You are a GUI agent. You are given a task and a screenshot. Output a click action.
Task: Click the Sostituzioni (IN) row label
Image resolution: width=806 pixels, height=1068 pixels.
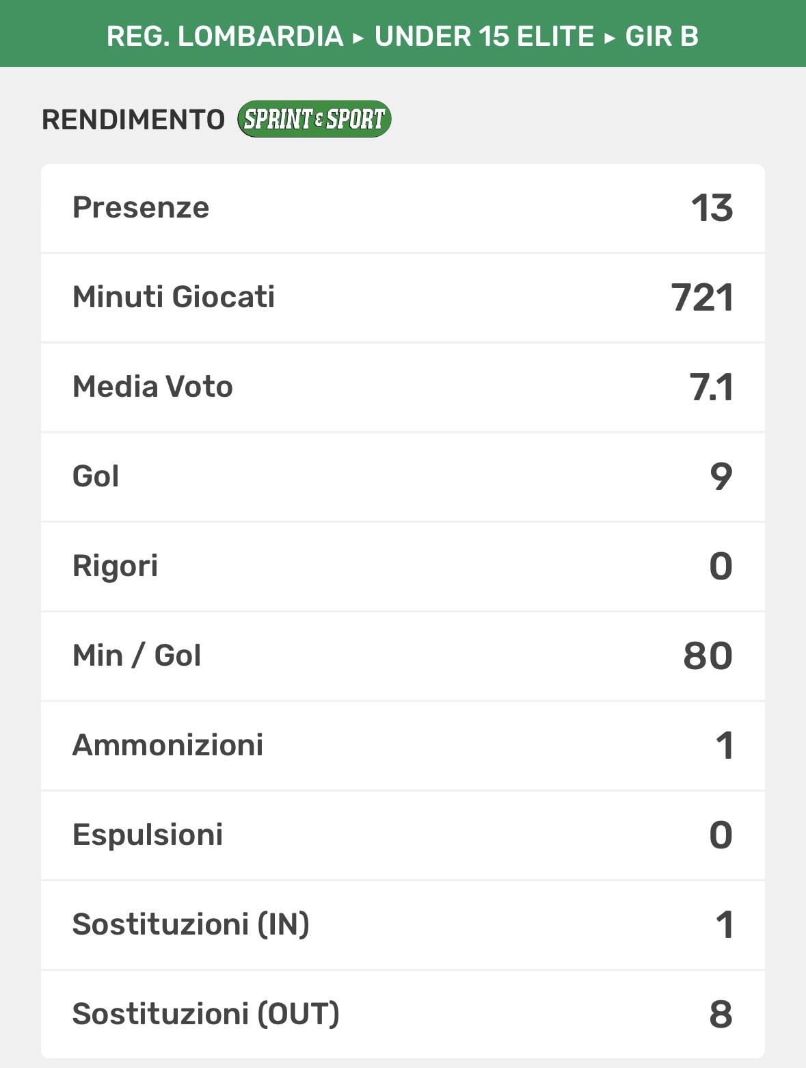click(191, 924)
